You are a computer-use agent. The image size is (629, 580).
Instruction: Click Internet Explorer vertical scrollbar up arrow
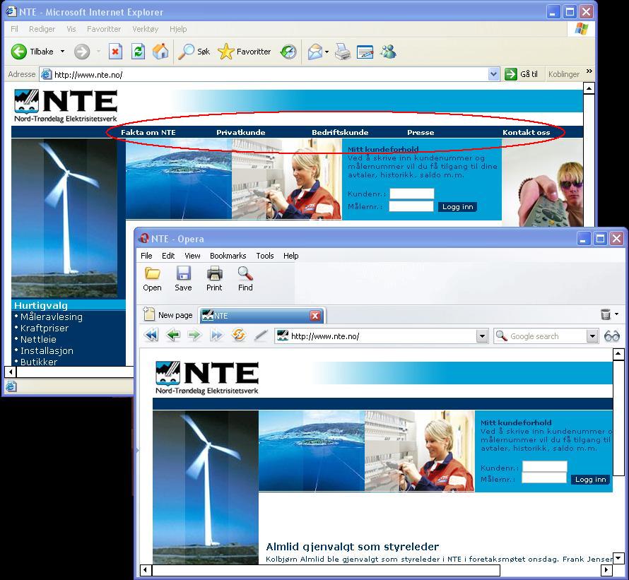(589, 88)
